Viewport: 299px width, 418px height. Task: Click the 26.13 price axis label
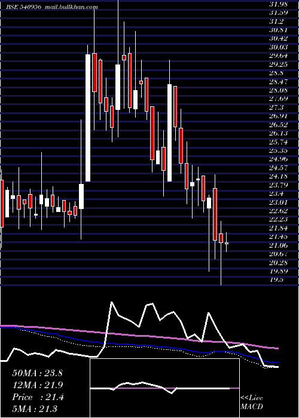[x=279, y=133]
